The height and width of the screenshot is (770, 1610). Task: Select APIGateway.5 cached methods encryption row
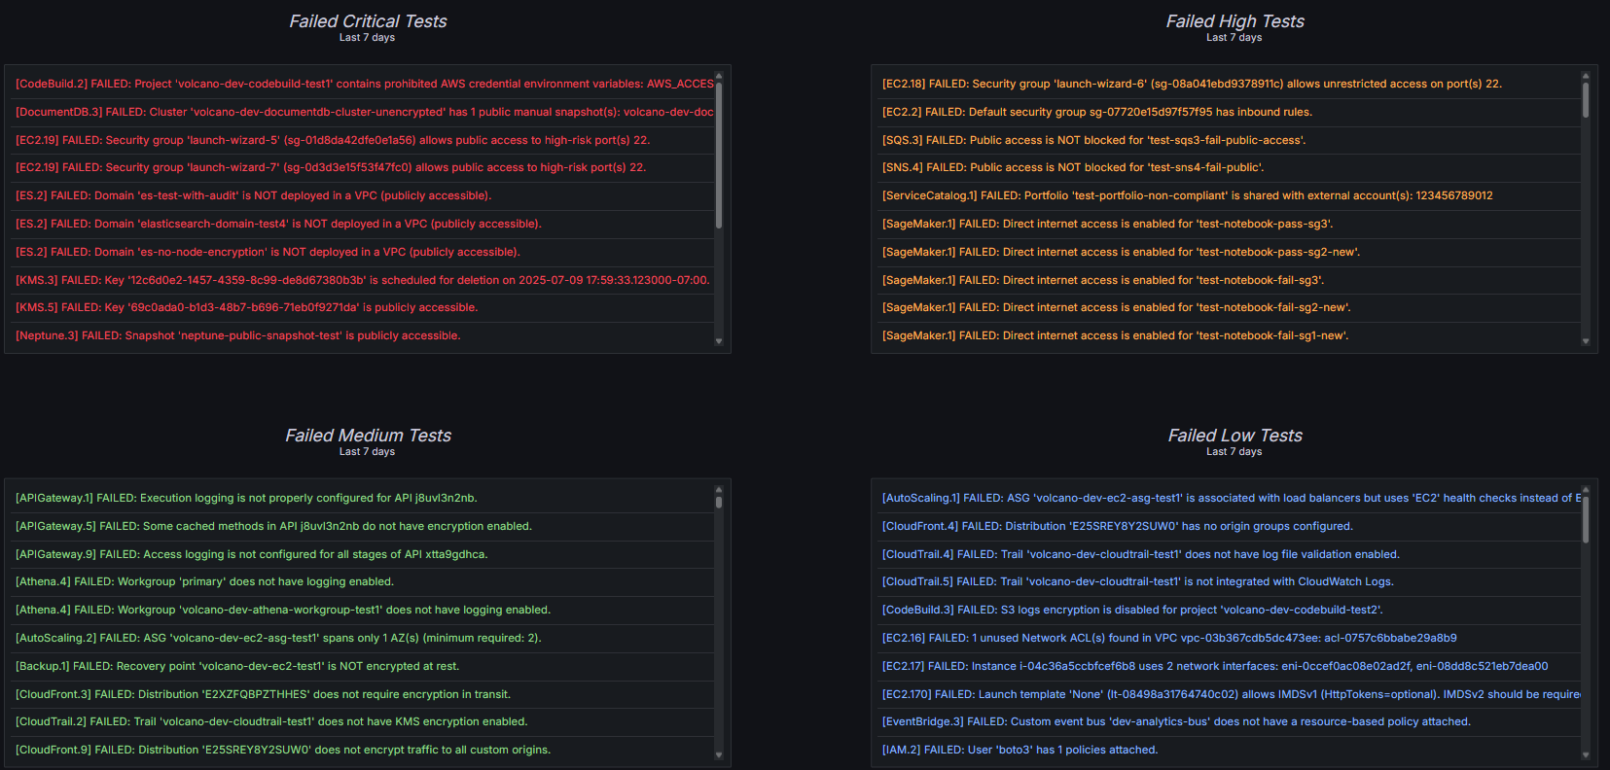tap(360, 526)
